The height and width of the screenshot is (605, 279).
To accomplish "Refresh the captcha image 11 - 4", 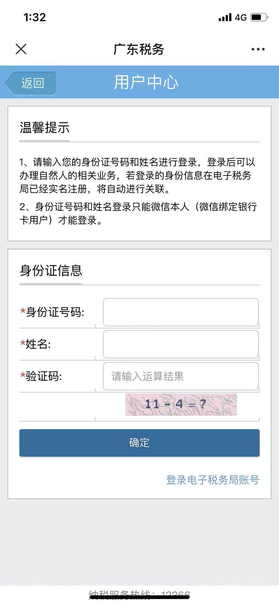I will [x=181, y=405].
